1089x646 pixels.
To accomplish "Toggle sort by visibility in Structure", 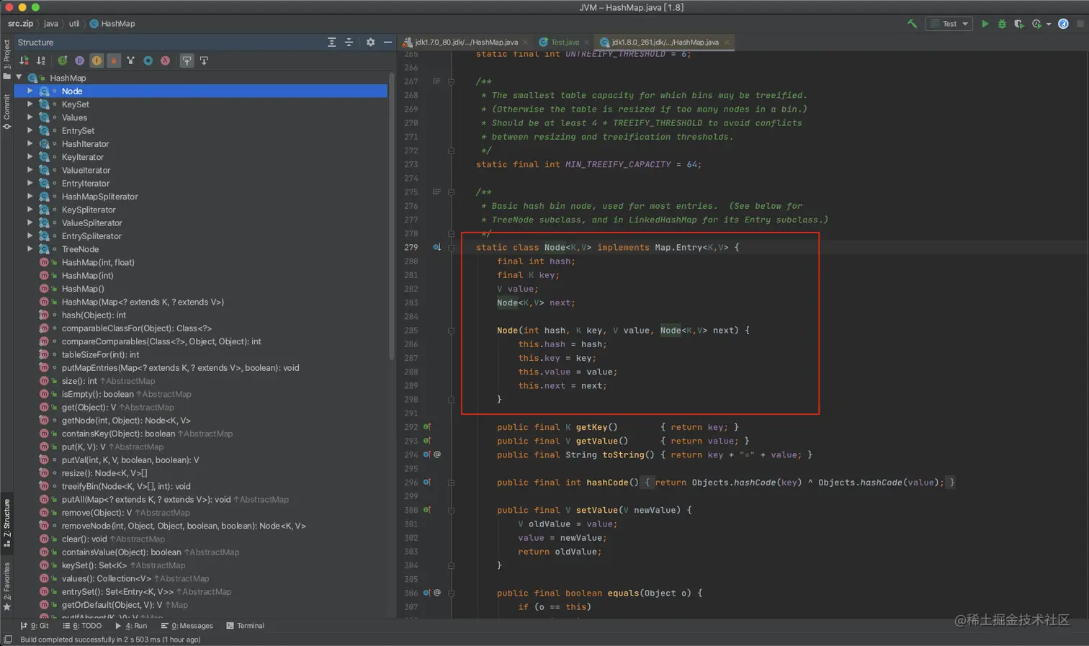I will click(24, 60).
